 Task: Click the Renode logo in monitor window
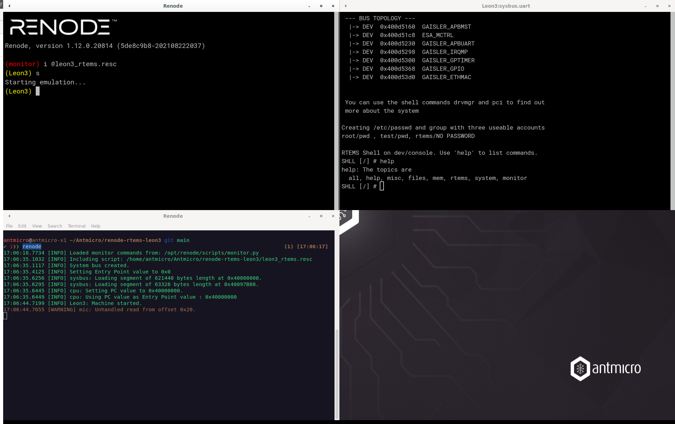[63, 27]
